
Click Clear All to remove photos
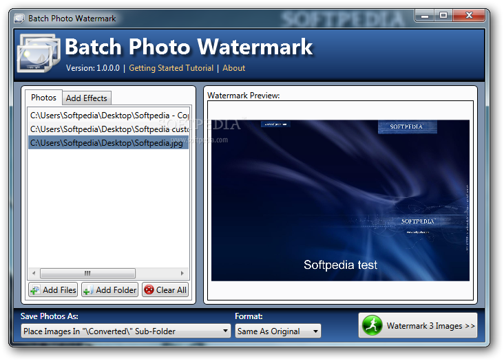pyautogui.click(x=165, y=289)
